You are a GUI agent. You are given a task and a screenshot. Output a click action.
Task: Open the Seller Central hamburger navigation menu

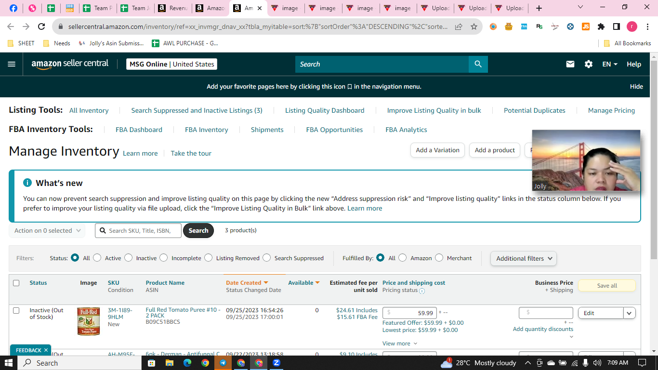(12, 64)
